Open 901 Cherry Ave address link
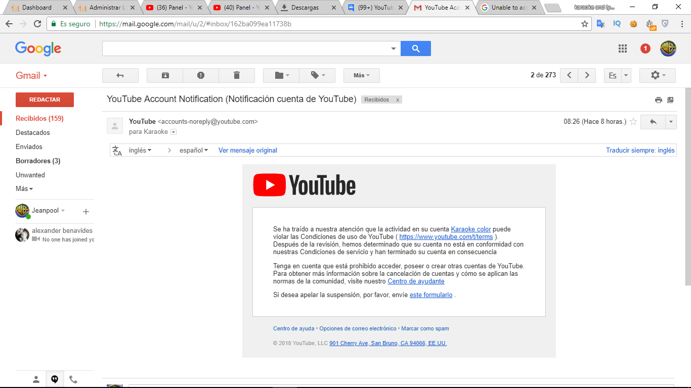The width and height of the screenshot is (691, 388). click(x=388, y=343)
